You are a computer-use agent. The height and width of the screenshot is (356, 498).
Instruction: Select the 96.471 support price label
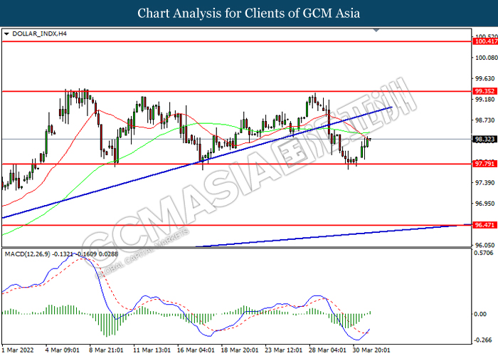[x=484, y=225]
